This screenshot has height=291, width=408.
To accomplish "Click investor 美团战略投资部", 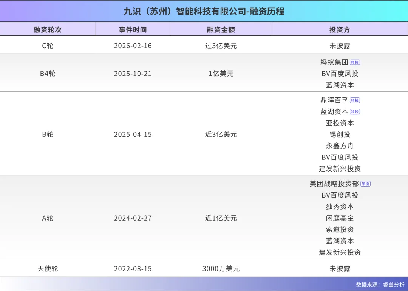I will click(334, 184).
